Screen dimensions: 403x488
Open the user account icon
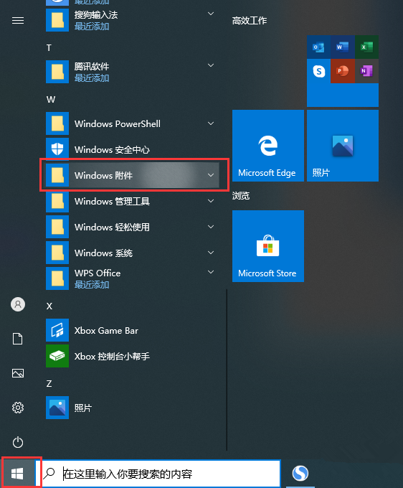18,304
